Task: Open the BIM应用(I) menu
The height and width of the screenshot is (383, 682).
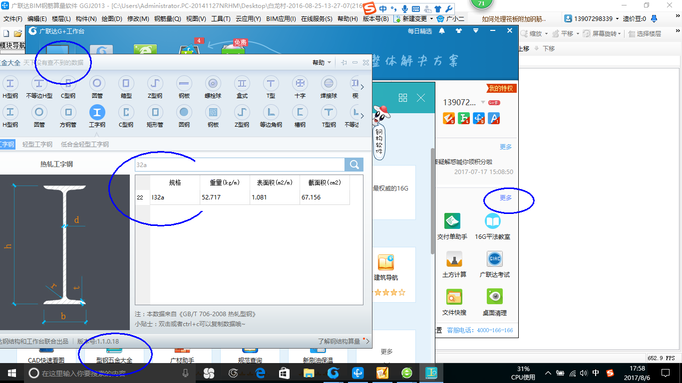Action: coord(281,19)
